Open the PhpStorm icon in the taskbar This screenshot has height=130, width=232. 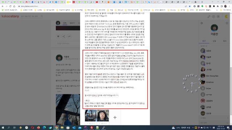click(86, 127)
